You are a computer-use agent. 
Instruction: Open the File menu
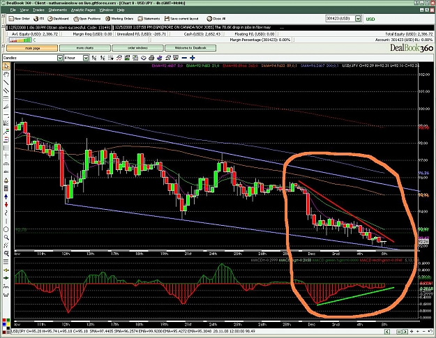click(x=13, y=10)
